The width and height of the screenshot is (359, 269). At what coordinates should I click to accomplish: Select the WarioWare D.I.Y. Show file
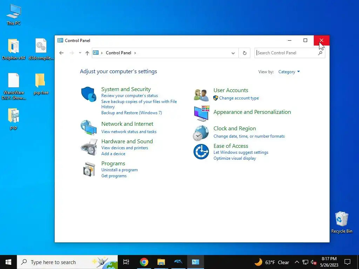coord(14,87)
